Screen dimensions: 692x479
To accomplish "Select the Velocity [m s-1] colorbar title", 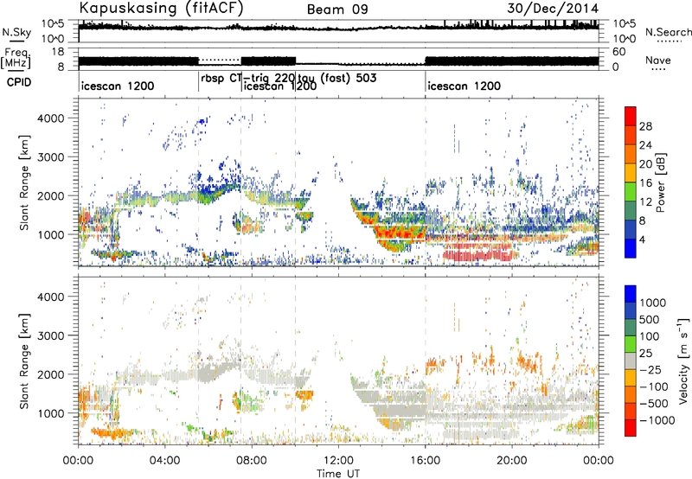I will pos(683,361).
